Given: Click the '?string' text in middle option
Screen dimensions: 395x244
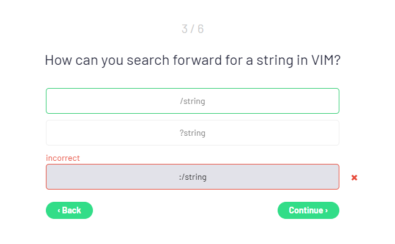Looking at the screenshot, I should [x=193, y=133].
